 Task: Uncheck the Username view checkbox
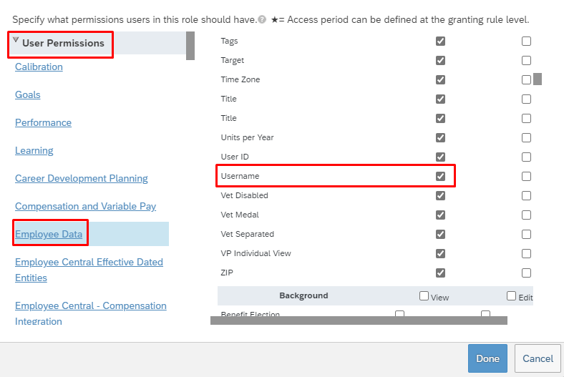click(440, 176)
